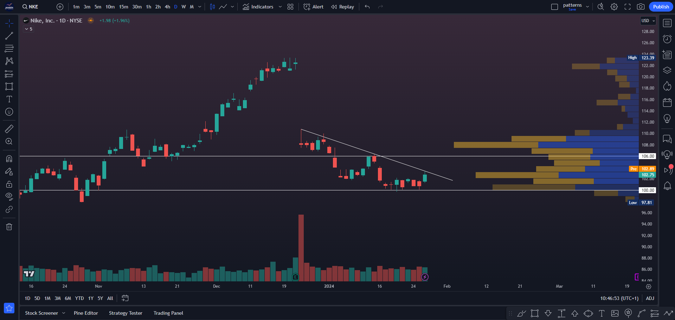Open the candlestick chart type selector
This screenshot has height=320, width=675.
point(212,7)
